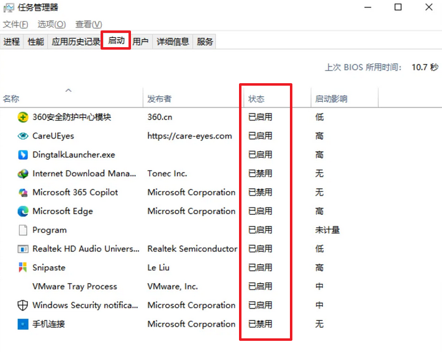Click the sort arrow above 名称
The height and width of the screenshot is (352, 442).
[x=68, y=91]
